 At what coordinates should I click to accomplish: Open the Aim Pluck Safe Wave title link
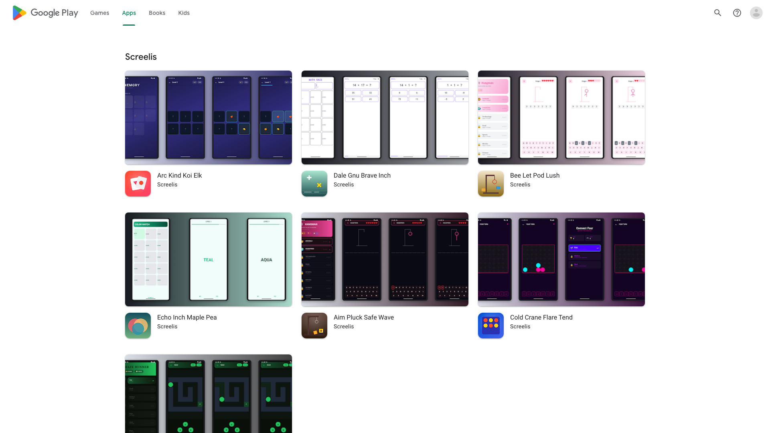[364, 317]
